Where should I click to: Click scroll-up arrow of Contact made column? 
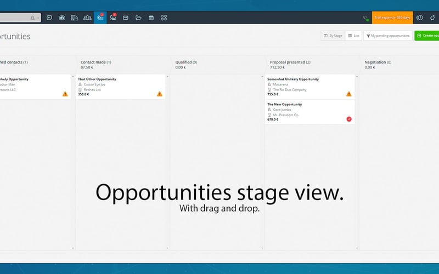(167, 77)
